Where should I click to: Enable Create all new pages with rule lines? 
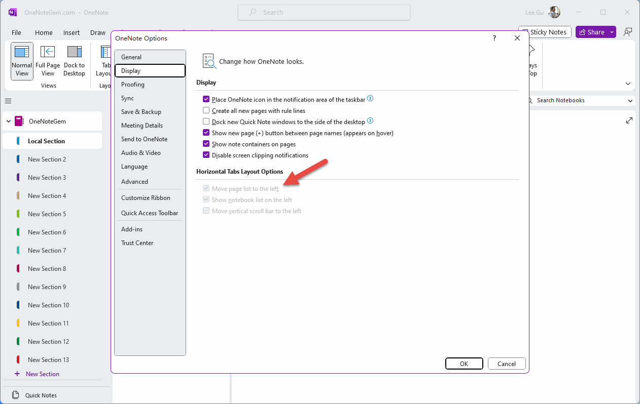click(206, 110)
